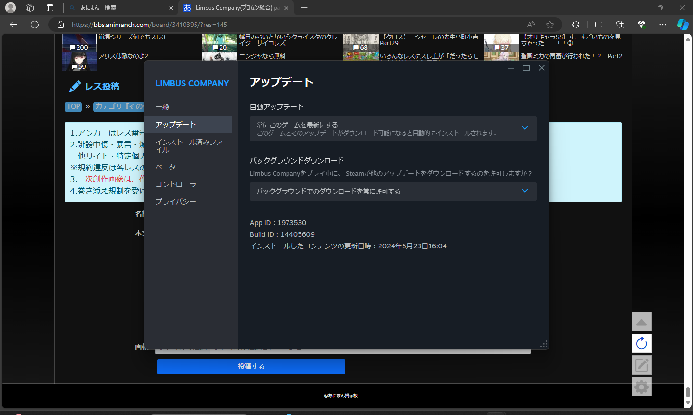Open the カテゴリ breadcrumb link
This screenshot has width=693, height=415.
coord(118,106)
